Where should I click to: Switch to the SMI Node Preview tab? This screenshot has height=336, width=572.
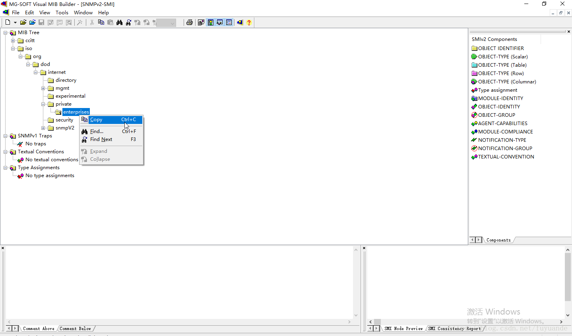[403, 328]
